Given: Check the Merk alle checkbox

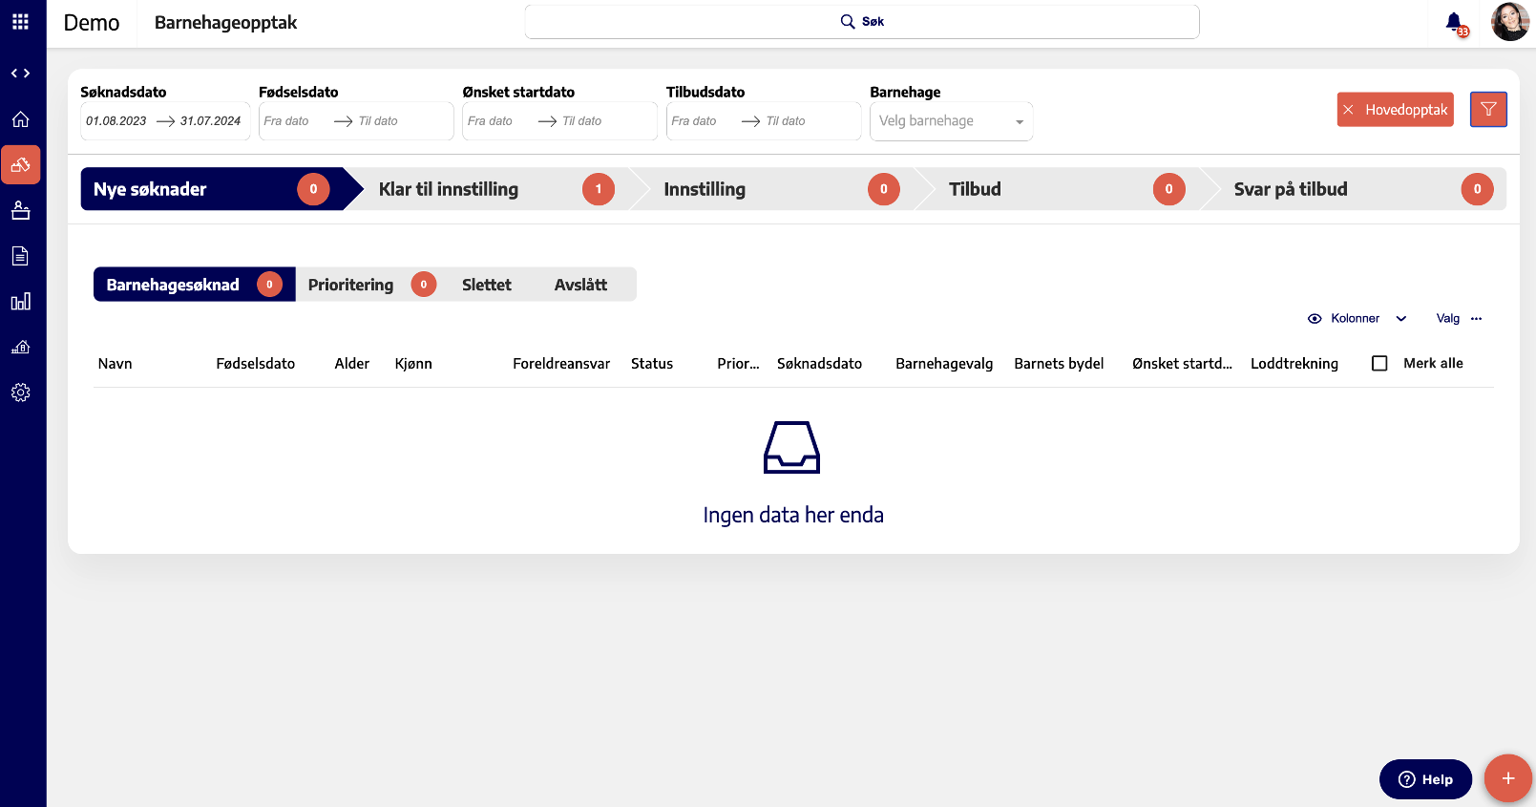Looking at the screenshot, I should tap(1379, 364).
